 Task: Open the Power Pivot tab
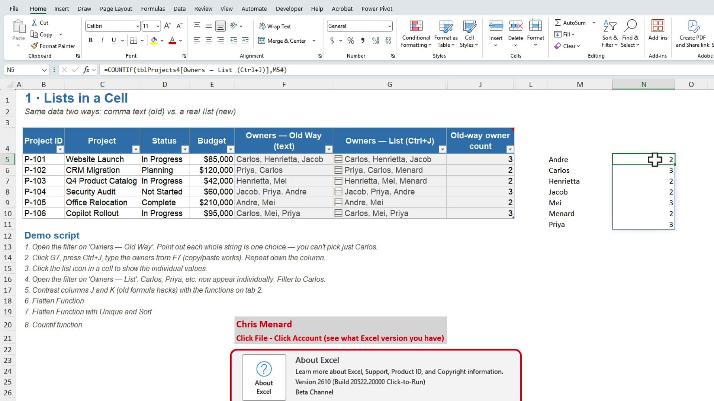coord(377,9)
